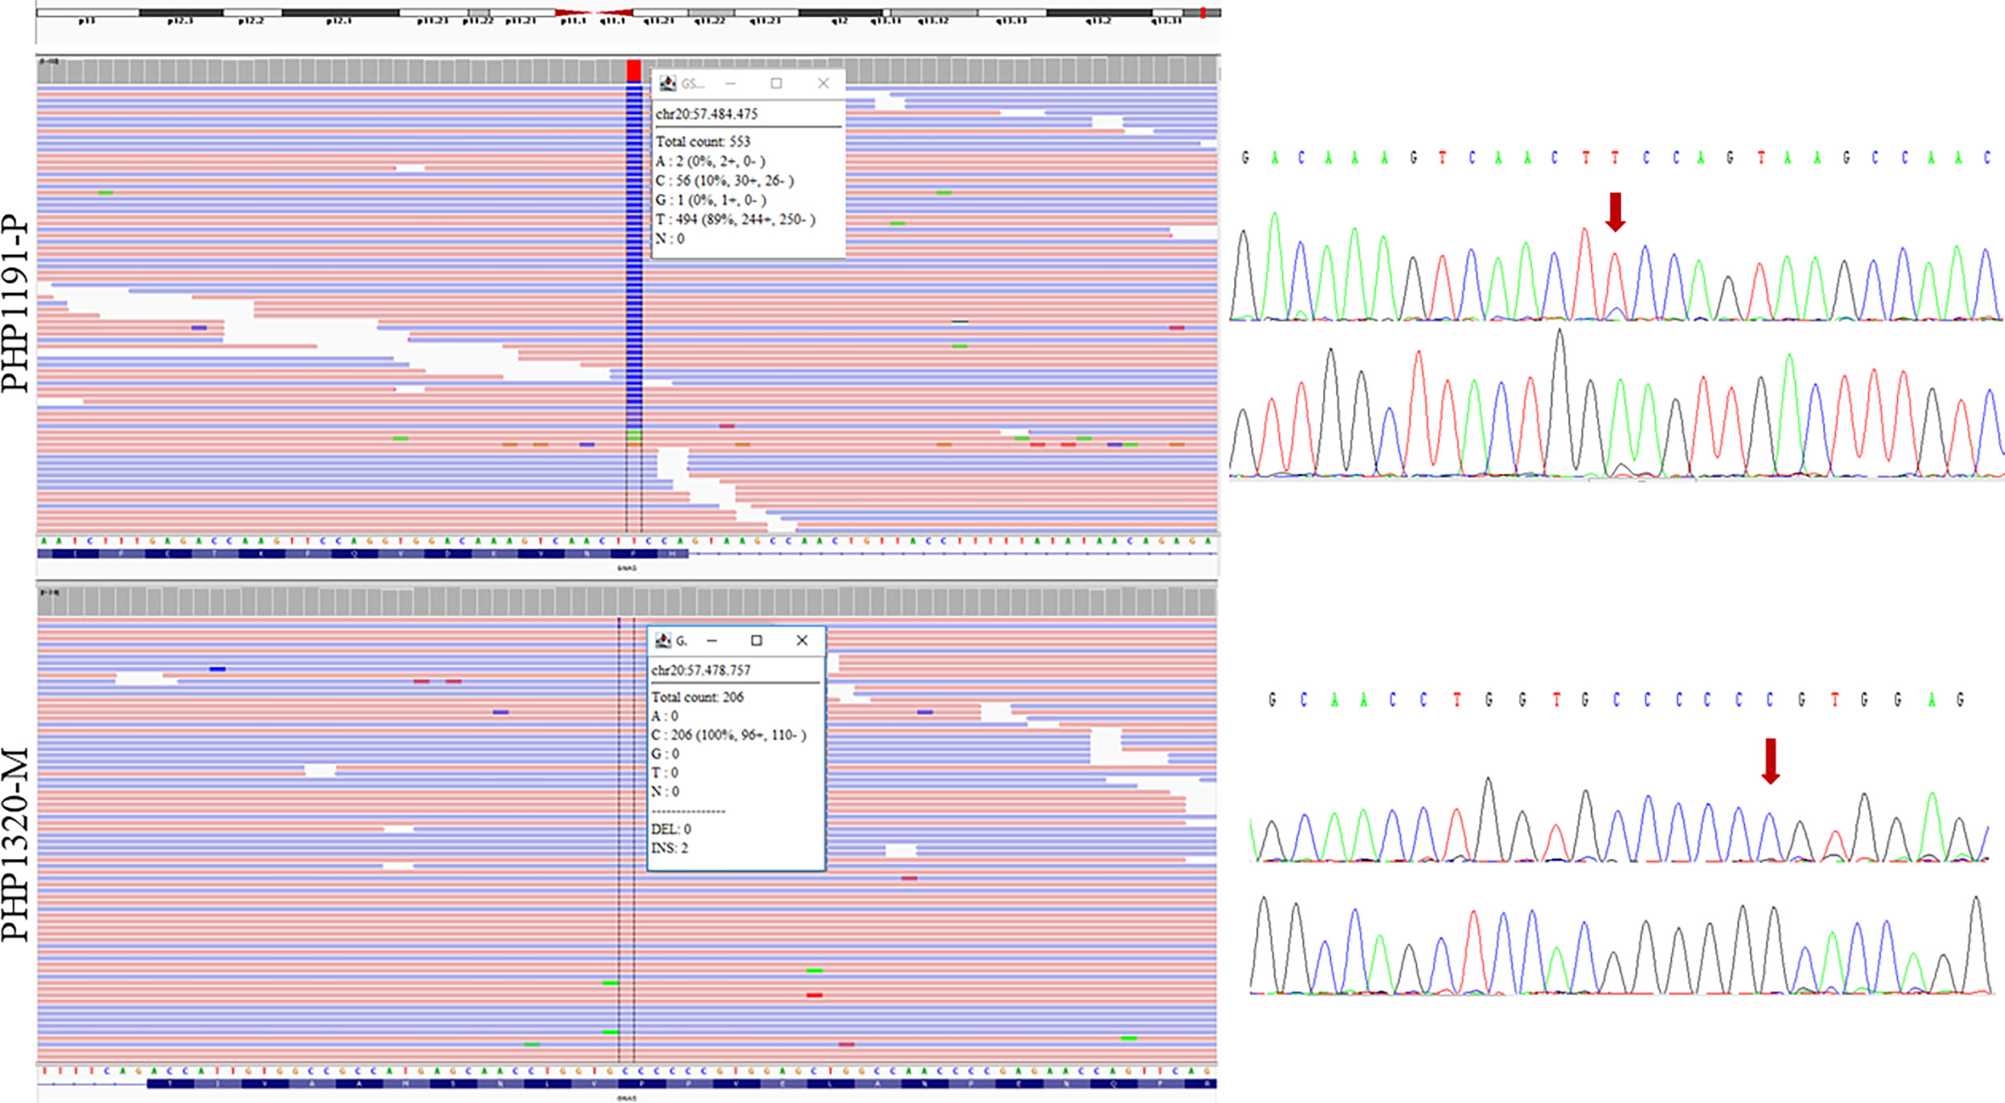The image size is (2005, 1103).
Task: Click the GNAS gene label under PHP1191-P panel
Action: click(627, 568)
